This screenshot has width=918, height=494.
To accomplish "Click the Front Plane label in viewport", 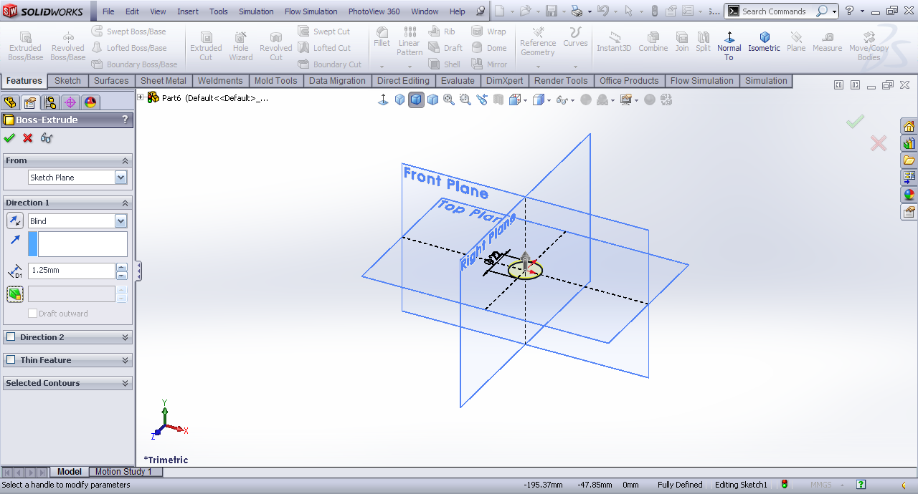I will [445, 183].
